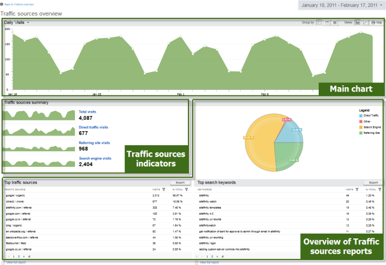Export the Top search keywords table
This screenshot has height=265, width=386.
[373, 183]
